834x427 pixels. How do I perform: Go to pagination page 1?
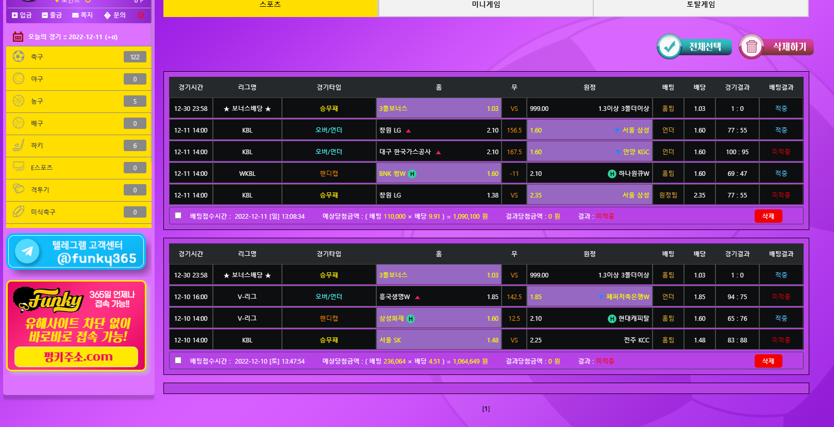click(x=486, y=409)
